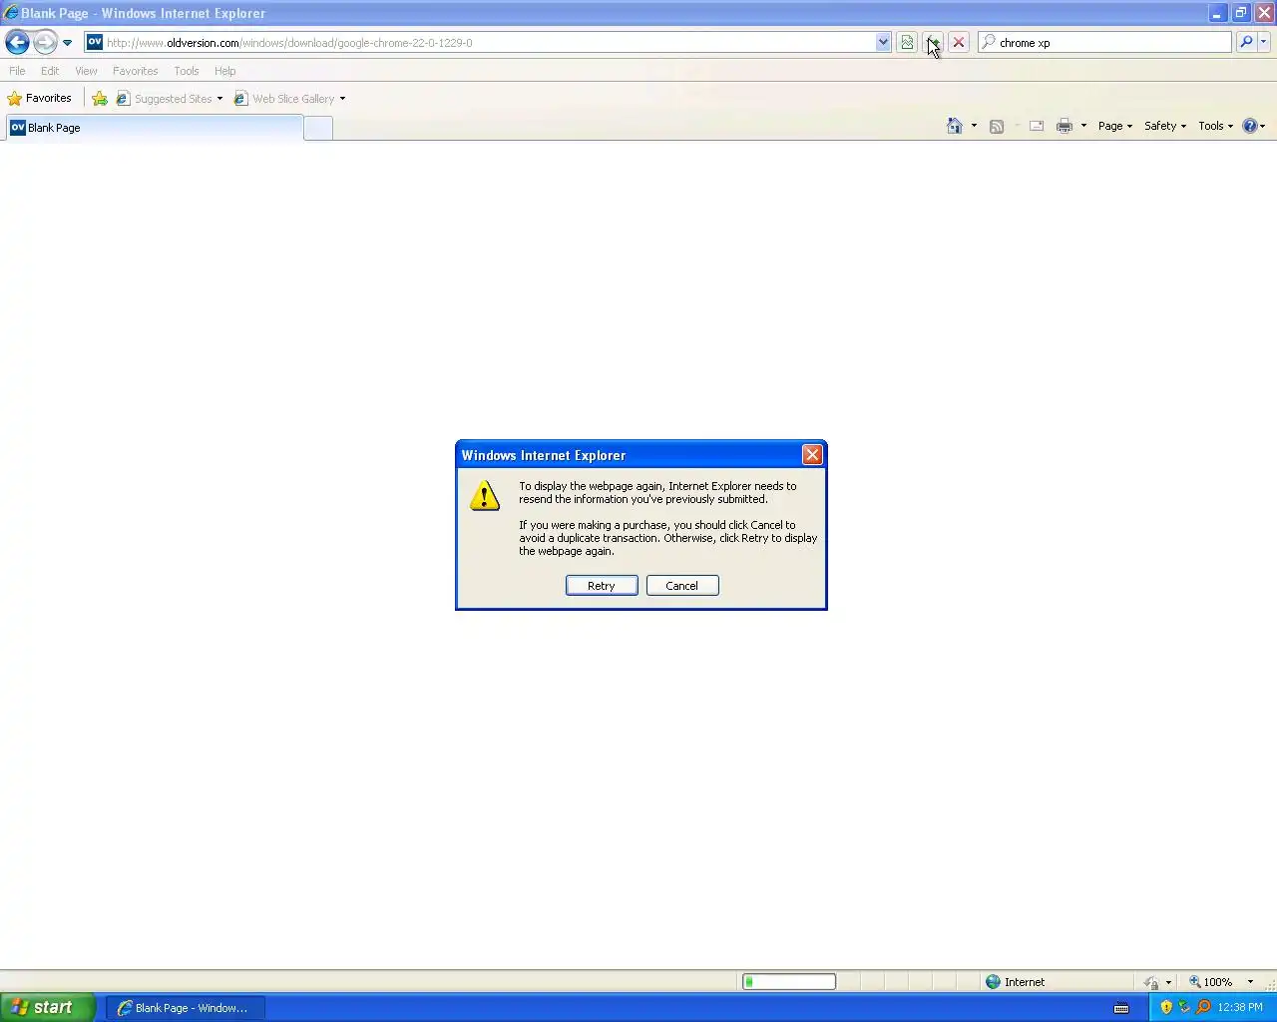Click the oldversion.com URL in the address bar

[x=289, y=43]
